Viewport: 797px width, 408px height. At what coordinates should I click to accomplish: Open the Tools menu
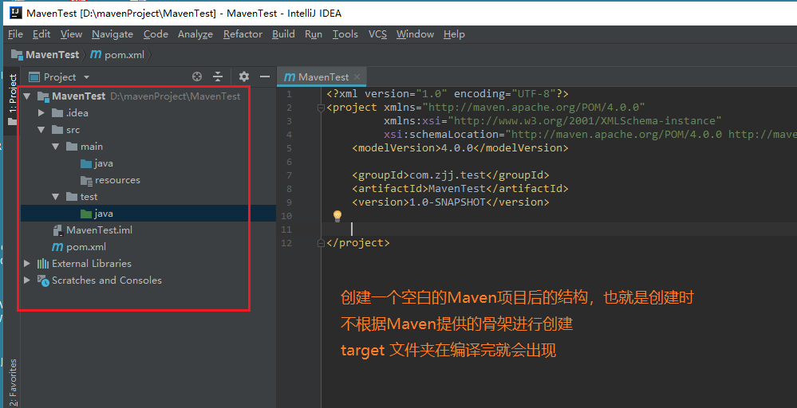click(345, 34)
